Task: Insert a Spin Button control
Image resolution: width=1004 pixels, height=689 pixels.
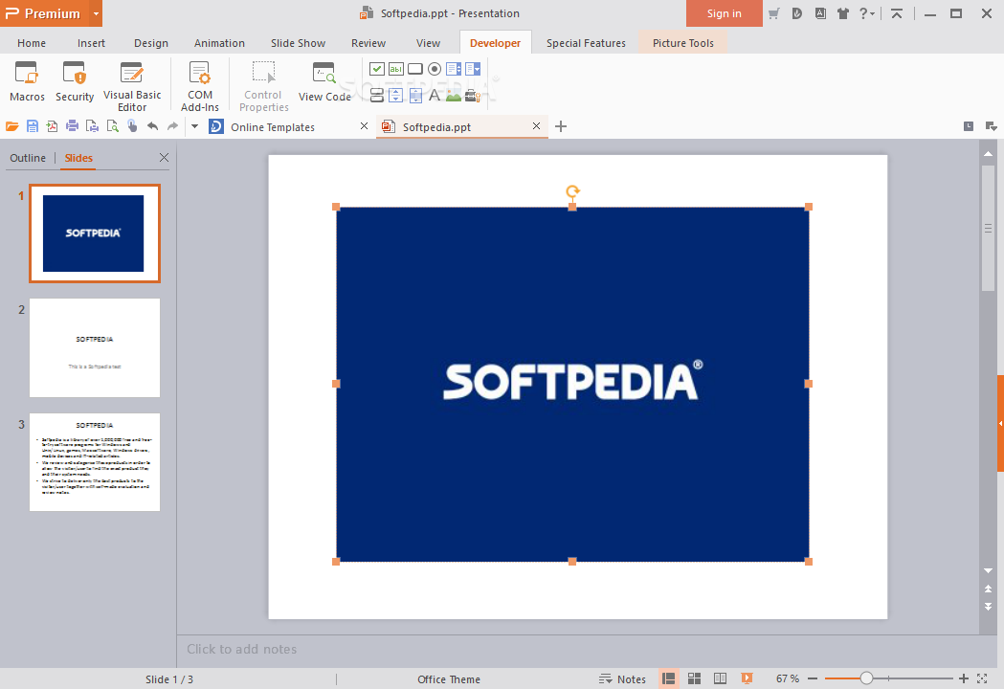Action: click(x=396, y=96)
